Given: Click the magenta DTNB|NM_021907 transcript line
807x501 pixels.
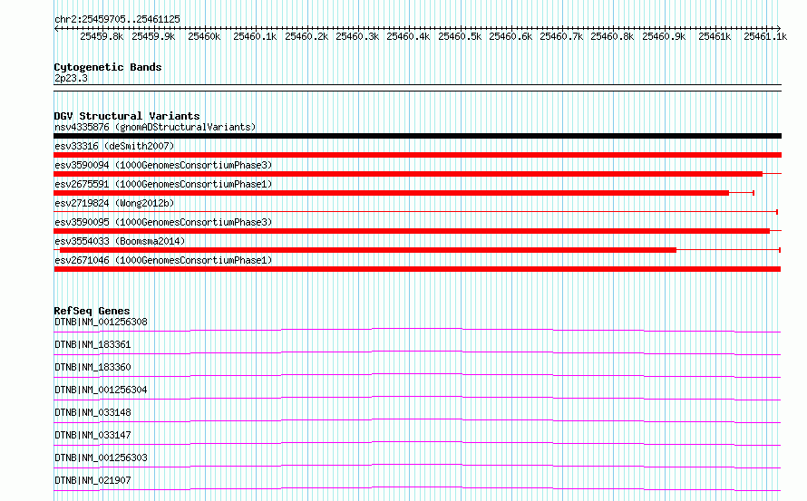Looking at the screenshot, I should pos(417,488).
